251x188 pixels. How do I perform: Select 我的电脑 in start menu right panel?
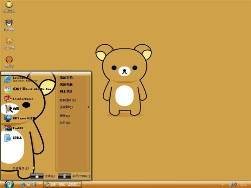pyautogui.click(x=66, y=85)
